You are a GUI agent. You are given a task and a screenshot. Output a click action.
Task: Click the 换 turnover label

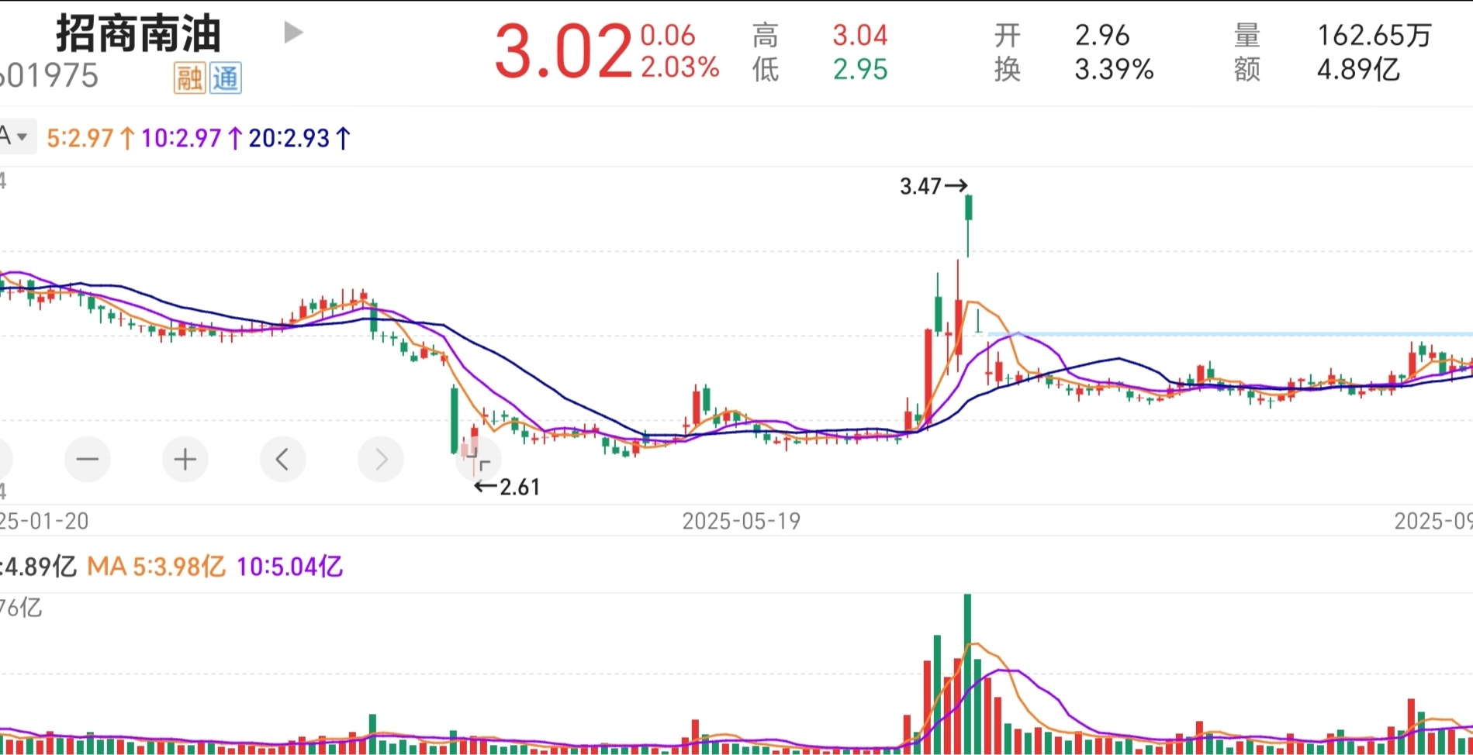click(x=1007, y=69)
